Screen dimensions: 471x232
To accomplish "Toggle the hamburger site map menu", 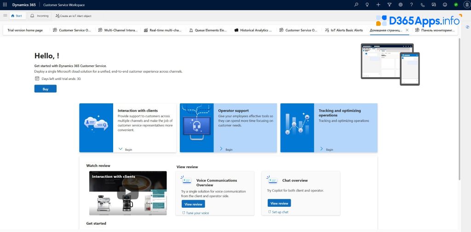I will (5, 16).
